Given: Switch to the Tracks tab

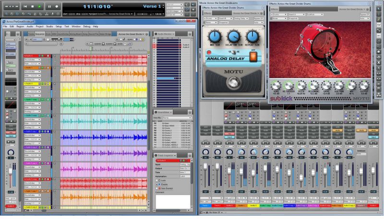Looking at the screenshot, I should pos(31,34).
